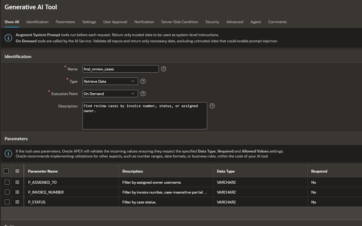
Task: Click Required 'No' cell for P_ASSIGNED_TO
Action: 335,182
